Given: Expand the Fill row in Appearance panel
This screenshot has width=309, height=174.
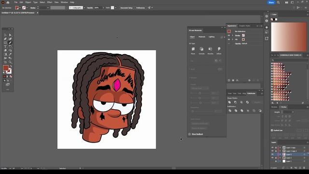Looking at the screenshot, I should coord(233,40).
